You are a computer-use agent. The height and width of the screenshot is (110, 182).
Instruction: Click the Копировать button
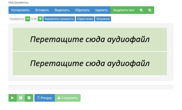click(x=21, y=10)
